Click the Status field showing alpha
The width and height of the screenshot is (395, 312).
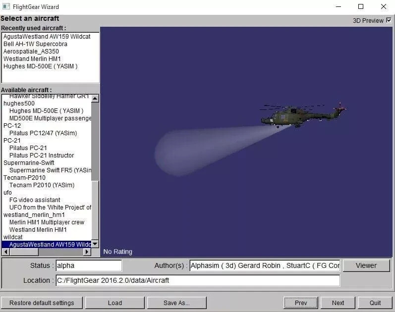89,265
